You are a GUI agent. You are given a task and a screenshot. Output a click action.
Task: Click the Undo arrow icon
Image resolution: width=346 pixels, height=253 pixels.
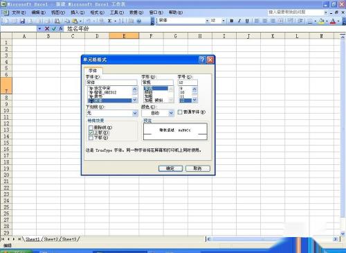[x=89, y=21]
